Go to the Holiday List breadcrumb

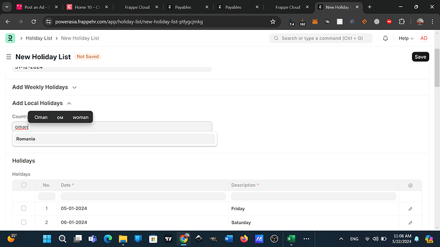[x=39, y=38]
